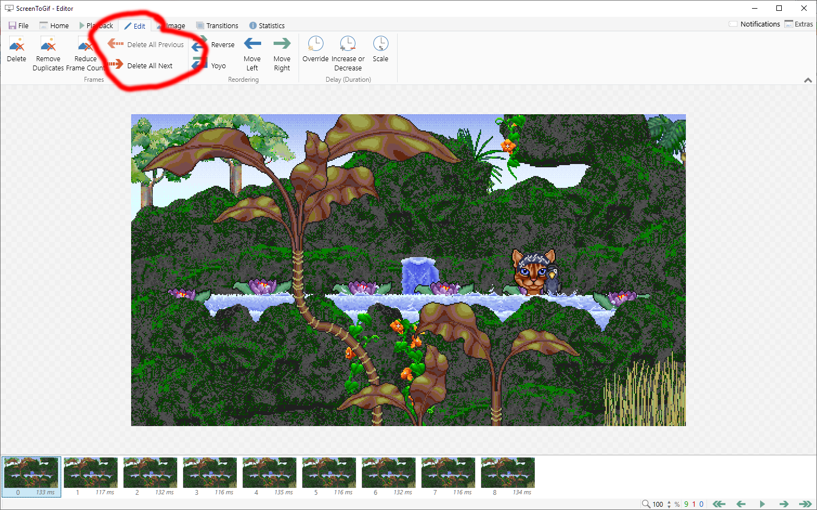
Task: Go to previous frame arrow
Action: (741, 504)
